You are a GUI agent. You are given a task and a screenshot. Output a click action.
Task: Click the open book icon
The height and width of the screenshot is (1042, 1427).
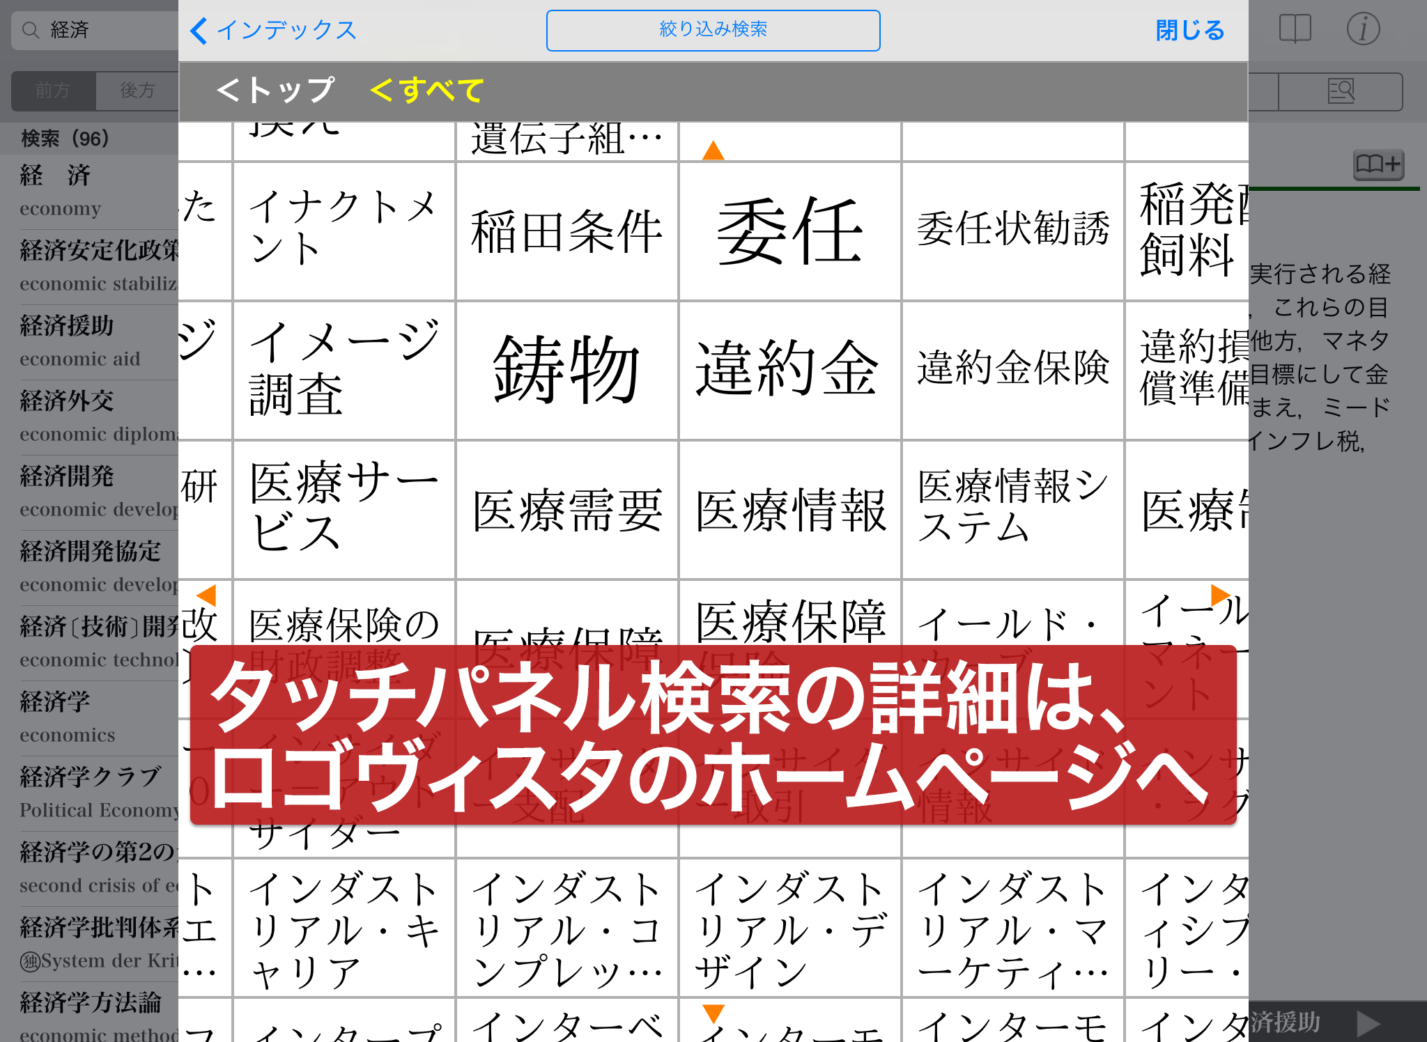pyautogui.click(x=1295, y=29)
